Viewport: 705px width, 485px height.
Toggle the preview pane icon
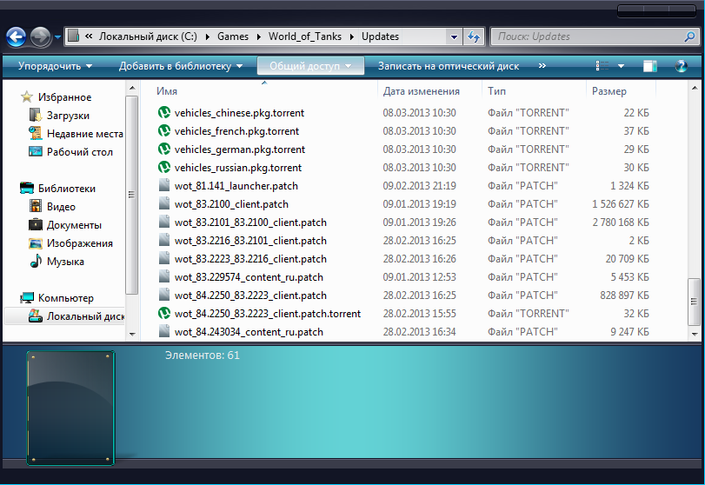(649, 66)
